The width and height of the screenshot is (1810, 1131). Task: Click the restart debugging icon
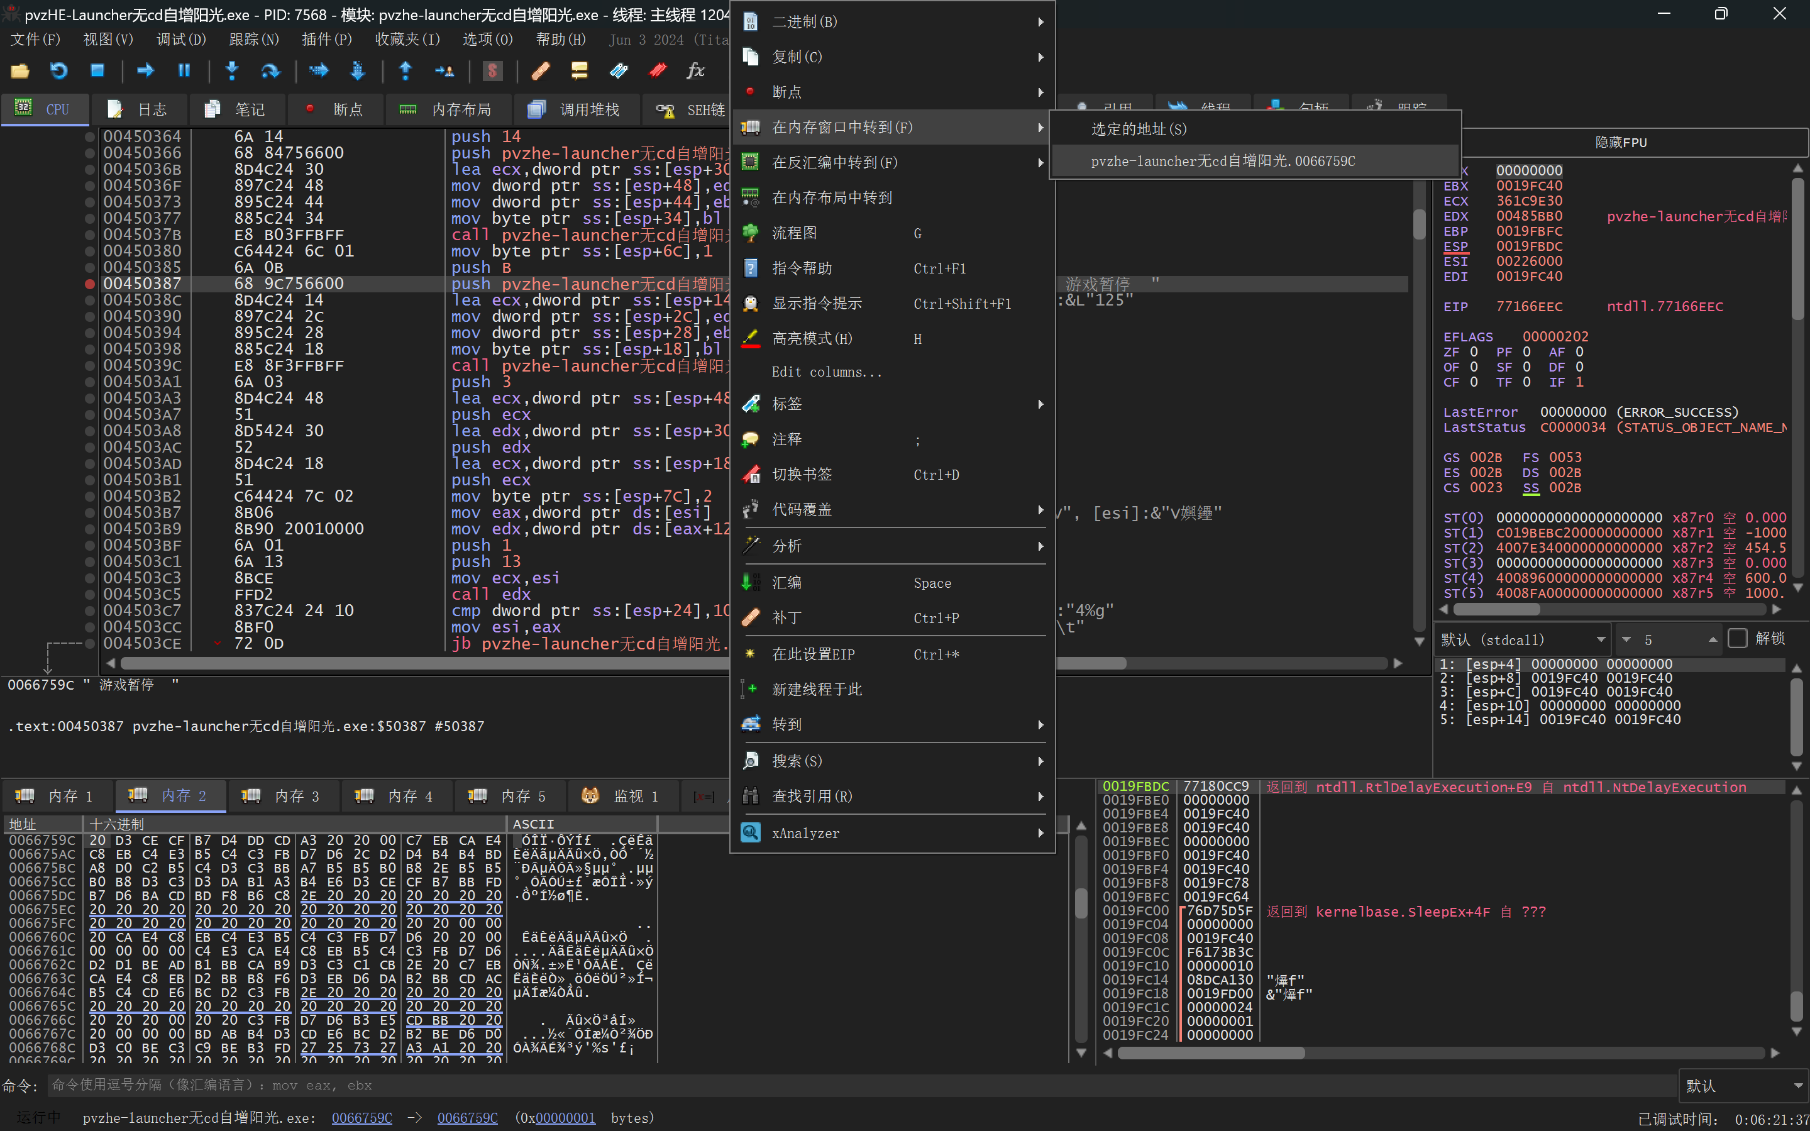tap(58, 71)
